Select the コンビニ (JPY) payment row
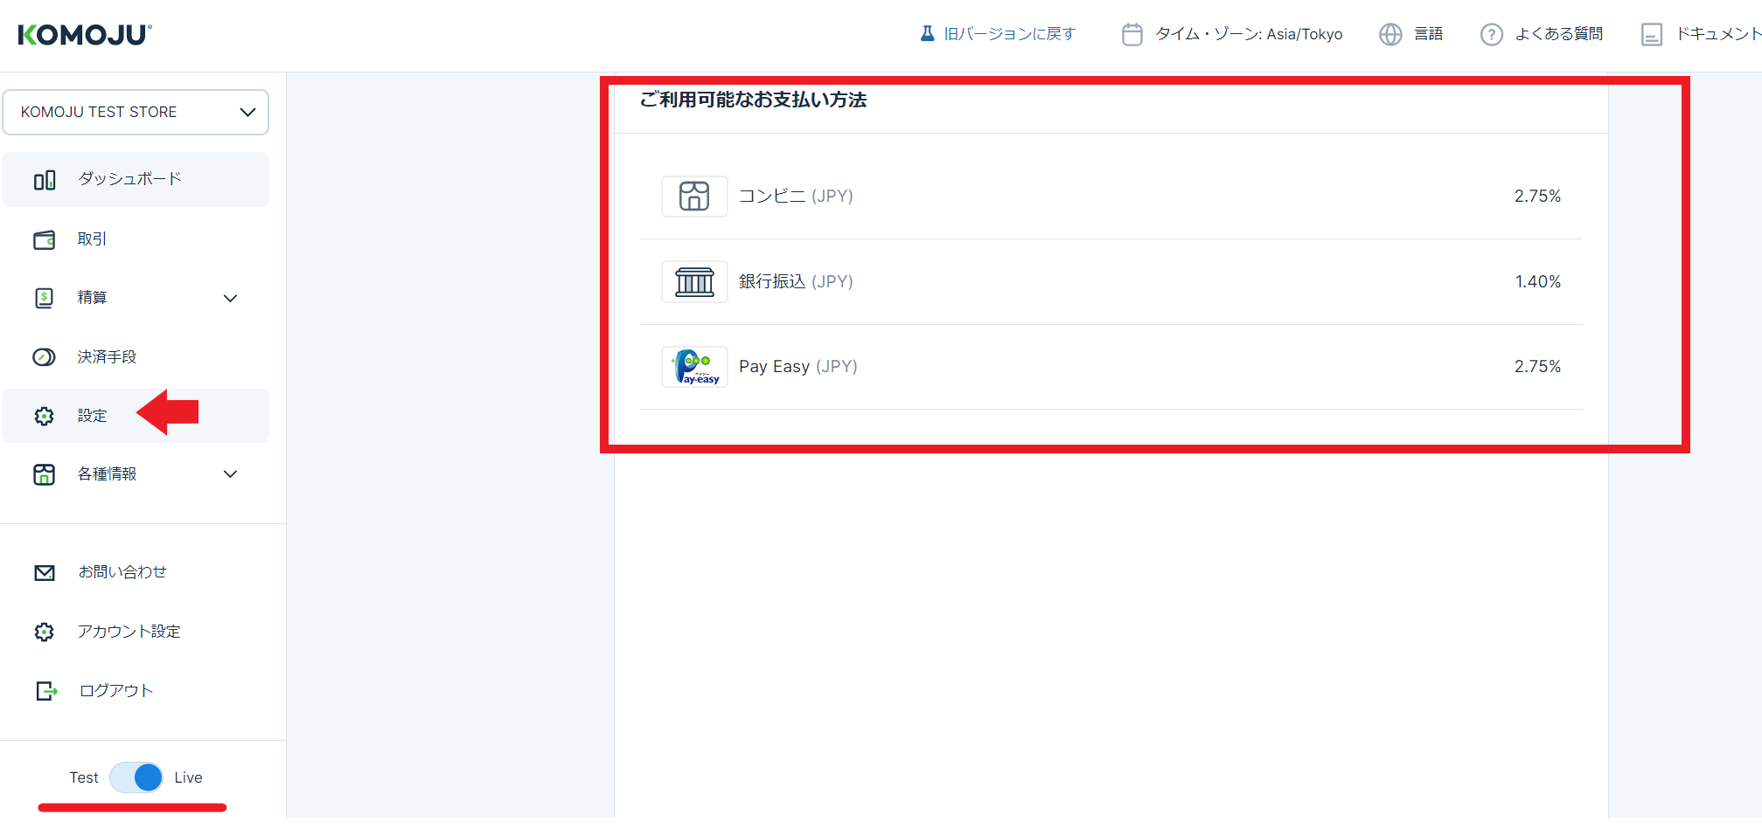The image size is (1762, 836). [1111, 197]
